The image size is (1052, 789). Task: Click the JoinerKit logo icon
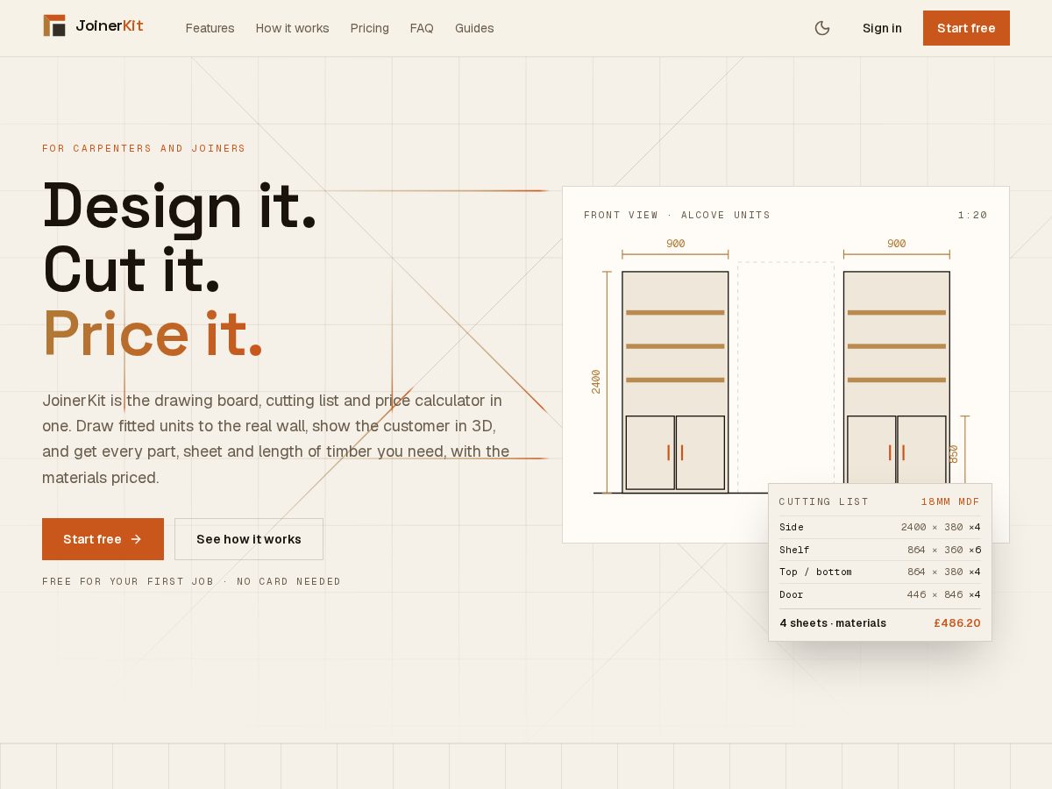coord(54,26)
